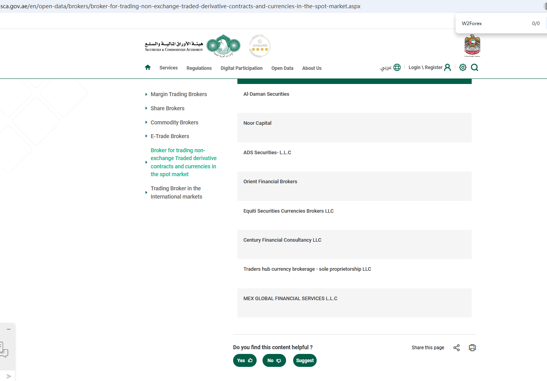Click Yes helpful feedback button
The height and width of the screenshot is (381, 547).
coord(245,361)
